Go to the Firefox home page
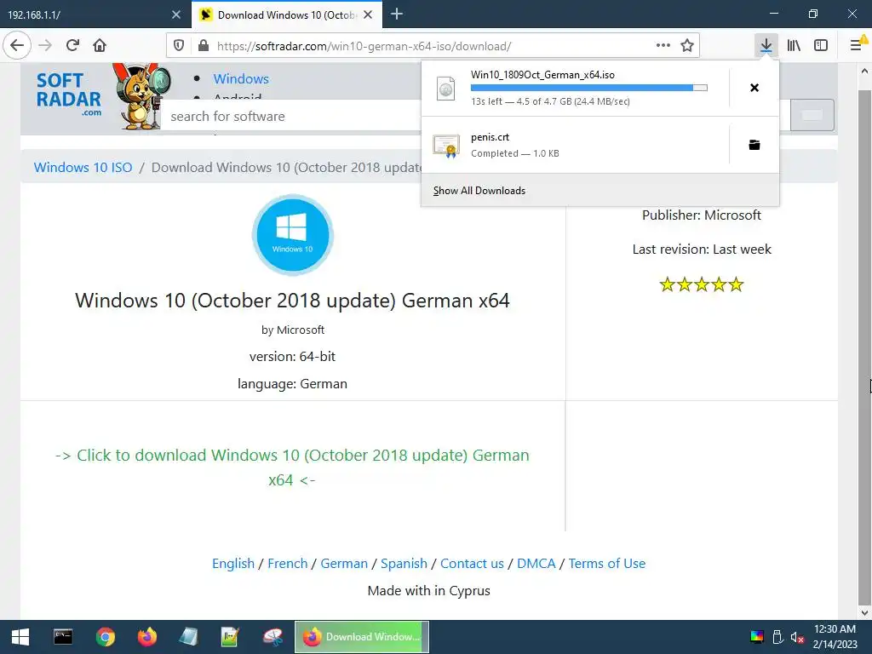 [100, 45]
